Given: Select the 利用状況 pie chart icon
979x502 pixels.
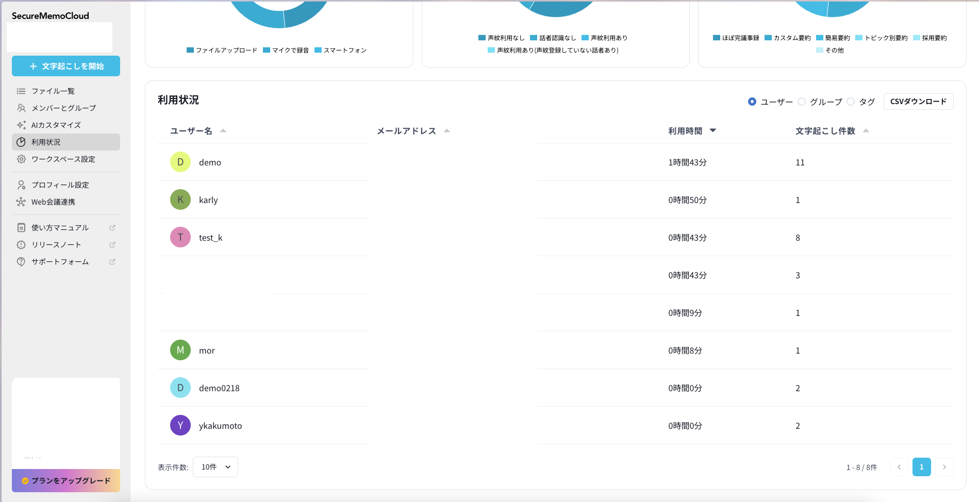Looking at the screenshot, I should (x=21, y=142).
